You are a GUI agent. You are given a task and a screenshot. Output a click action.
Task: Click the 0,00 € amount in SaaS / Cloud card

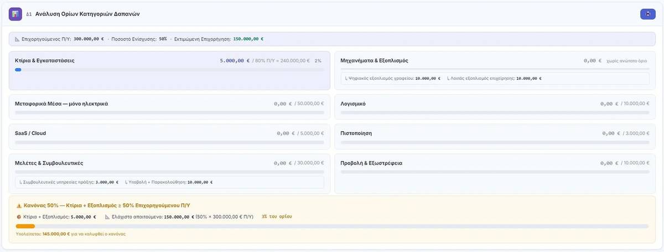[286, 133]
